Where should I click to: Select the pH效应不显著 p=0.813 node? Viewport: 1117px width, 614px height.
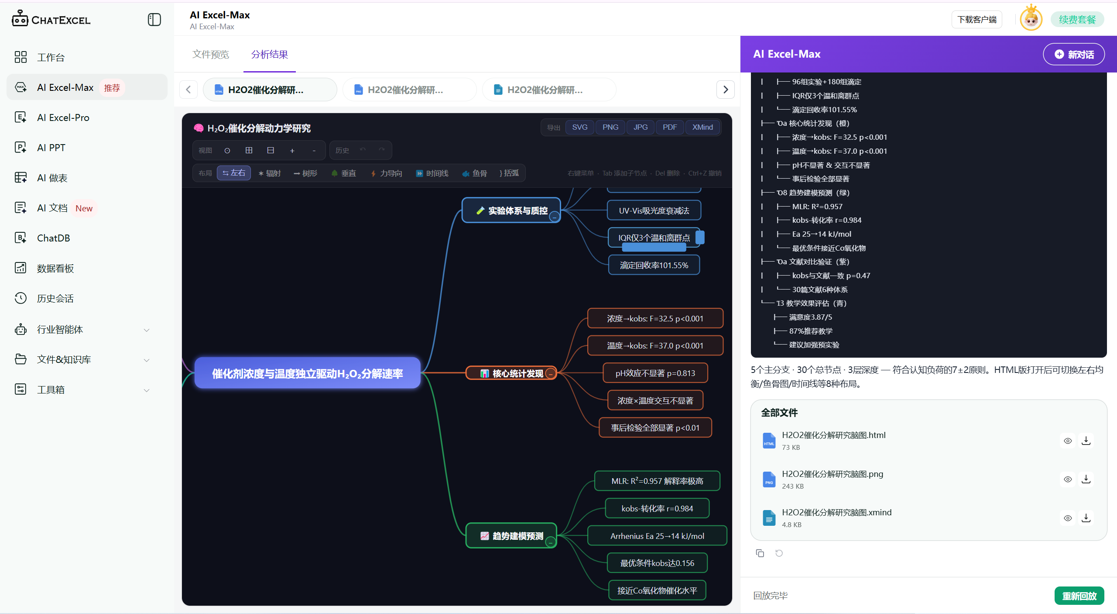point(655,373)
